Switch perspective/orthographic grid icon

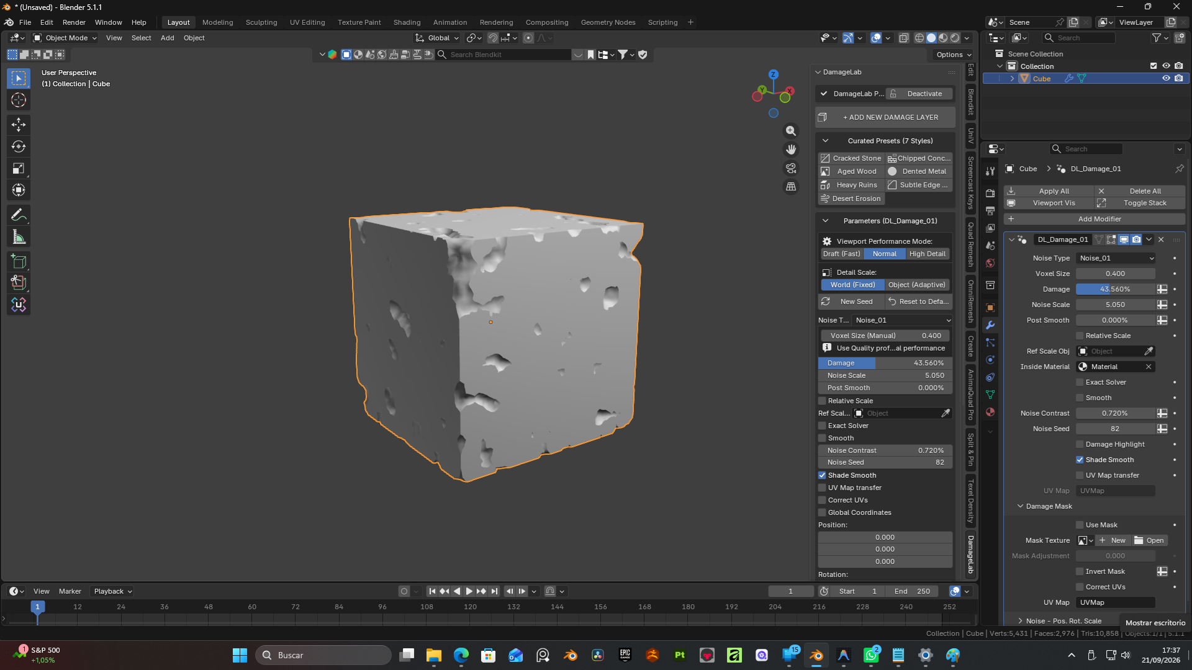791,187
